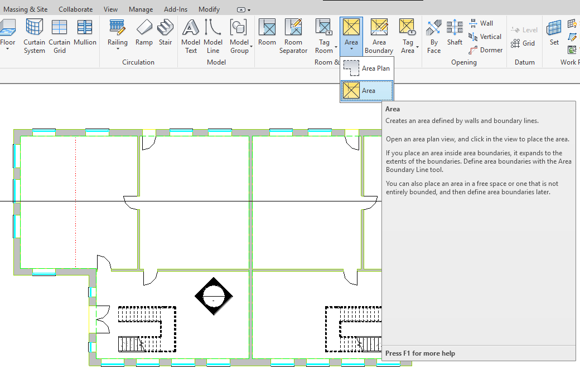Viewport: 580px width, 374px height.
Task: Activate the Ramp tool
Action: click(x=144, y=33)
